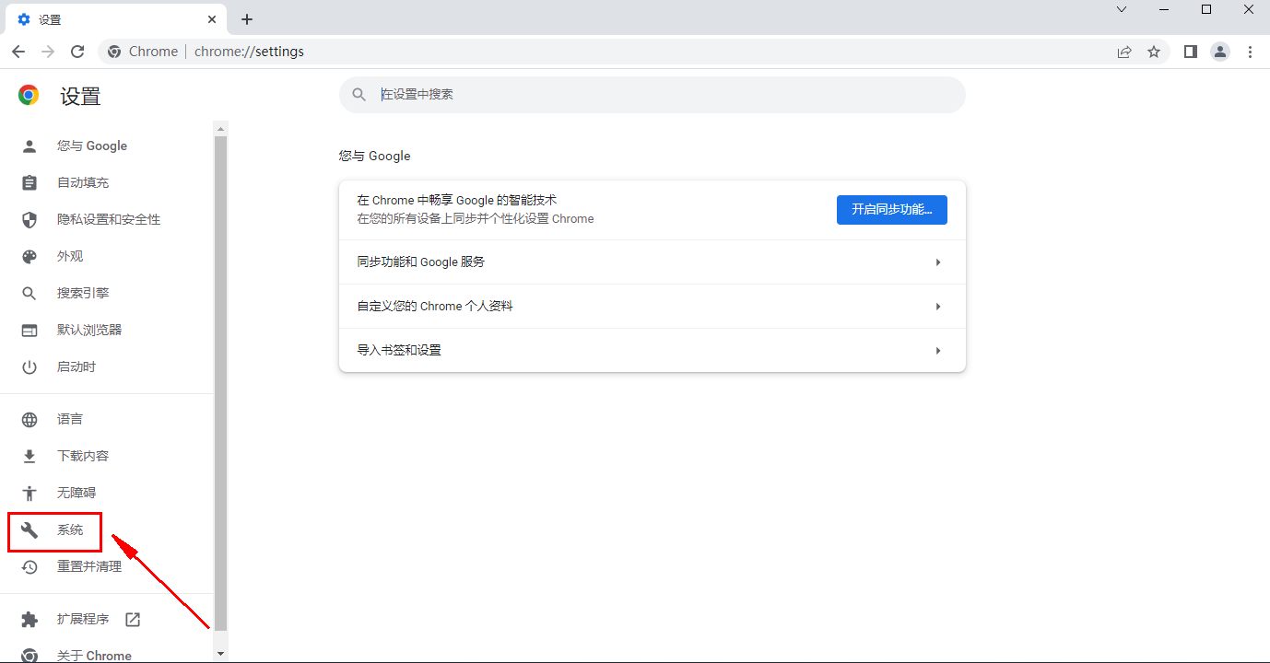Open the profile avatar menu

tap(1220, 52)
